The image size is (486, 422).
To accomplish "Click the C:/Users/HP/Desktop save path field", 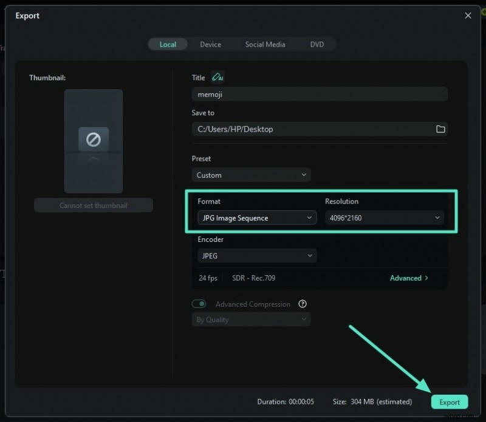I will point(310,129).
